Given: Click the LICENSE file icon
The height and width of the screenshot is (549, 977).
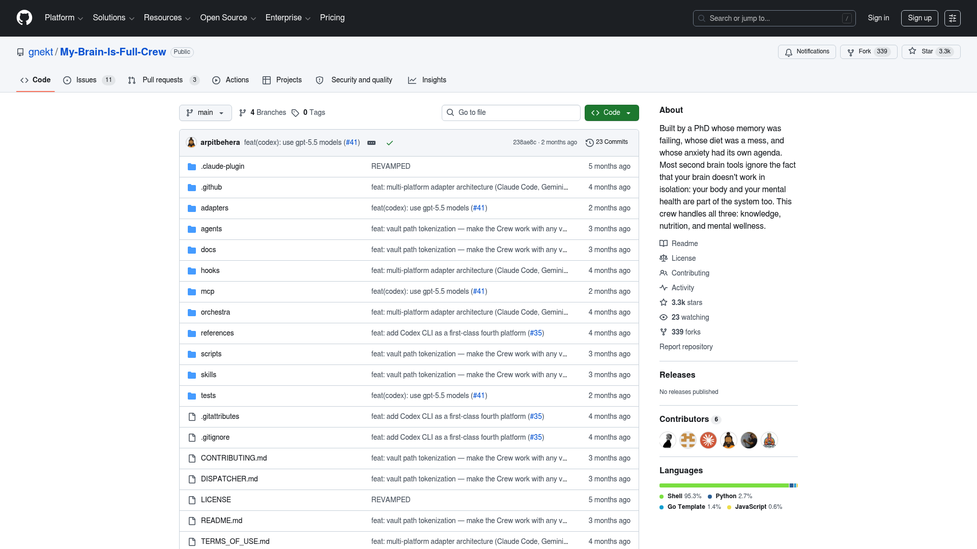Looking at the screenshot, I should tap(192, 500).
